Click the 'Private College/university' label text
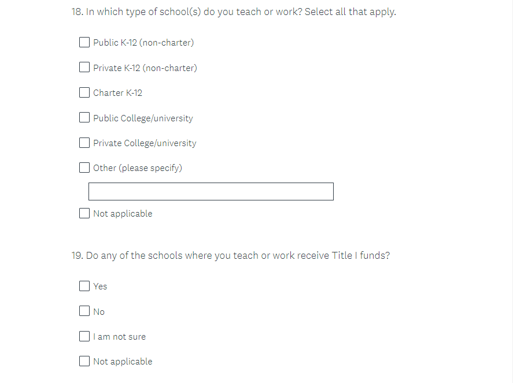 tap(145, 143)
